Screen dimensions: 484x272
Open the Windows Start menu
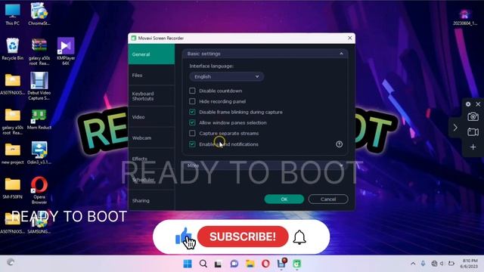[x=188, y=264]
